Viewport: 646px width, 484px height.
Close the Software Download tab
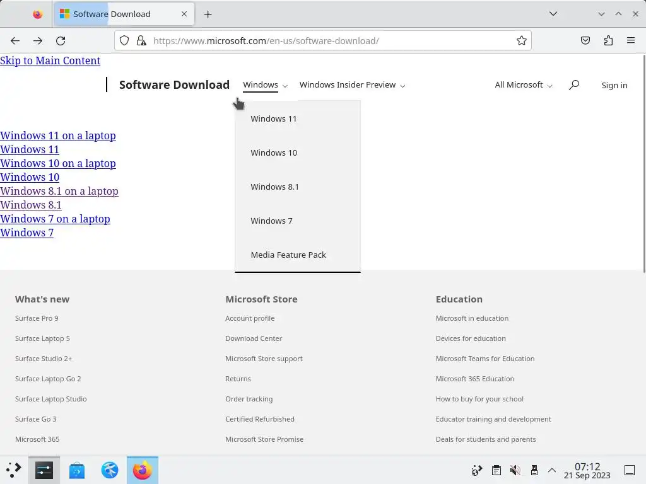click(x=184, y=14)
